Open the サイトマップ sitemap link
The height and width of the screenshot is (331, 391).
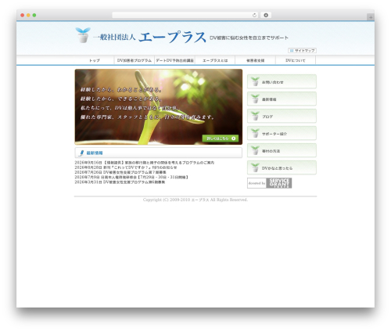click(x=302, y=51)
